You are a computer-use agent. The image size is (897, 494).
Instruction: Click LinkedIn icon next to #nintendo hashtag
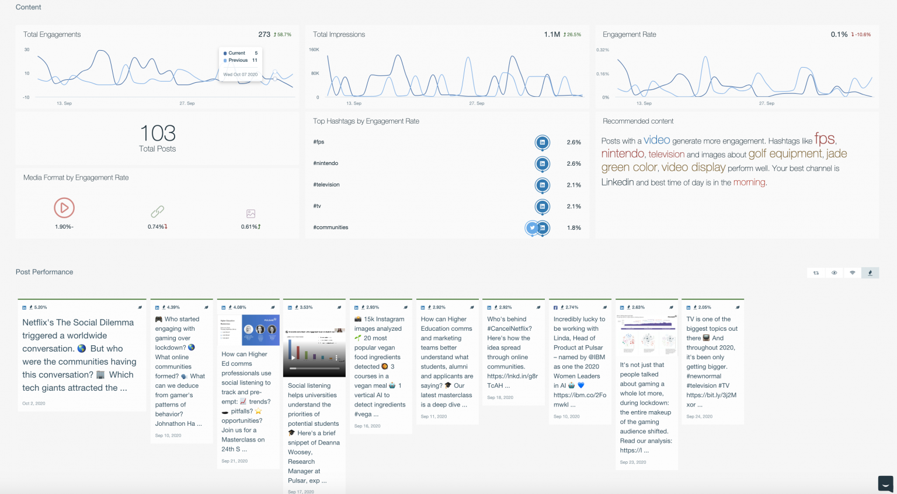542,164
